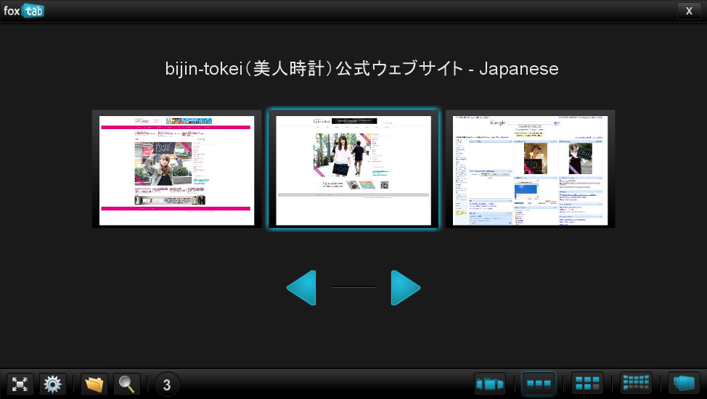This screenshot has width=707, height=399.
Task: Open the folder icon in bottom toolbar
Action: pos(94,384)
